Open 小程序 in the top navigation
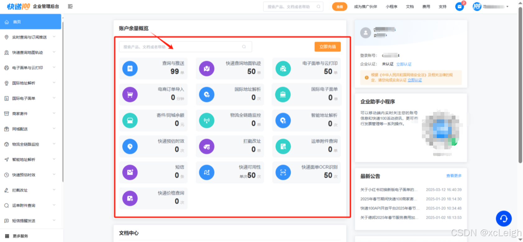Screen dimensions: 523x242 [391, 7]
